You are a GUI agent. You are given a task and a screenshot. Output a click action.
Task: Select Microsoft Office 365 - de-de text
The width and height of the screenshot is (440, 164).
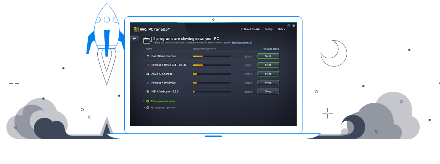(x=169, y=65)
